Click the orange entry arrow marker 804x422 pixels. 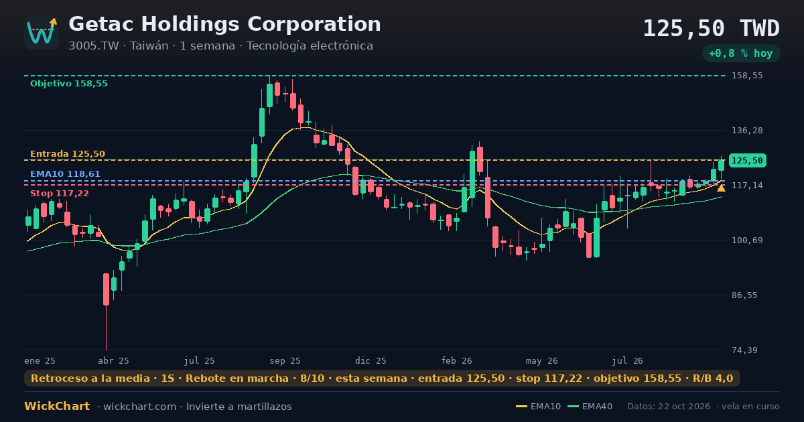[721, 188]
